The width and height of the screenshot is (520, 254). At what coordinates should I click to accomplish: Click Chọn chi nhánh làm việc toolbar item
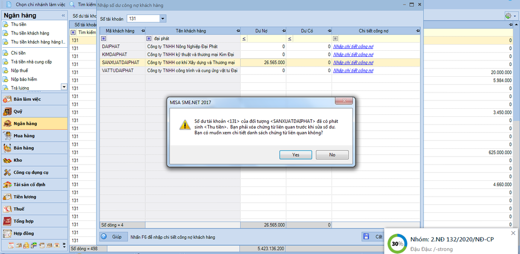tap(36, 5)
